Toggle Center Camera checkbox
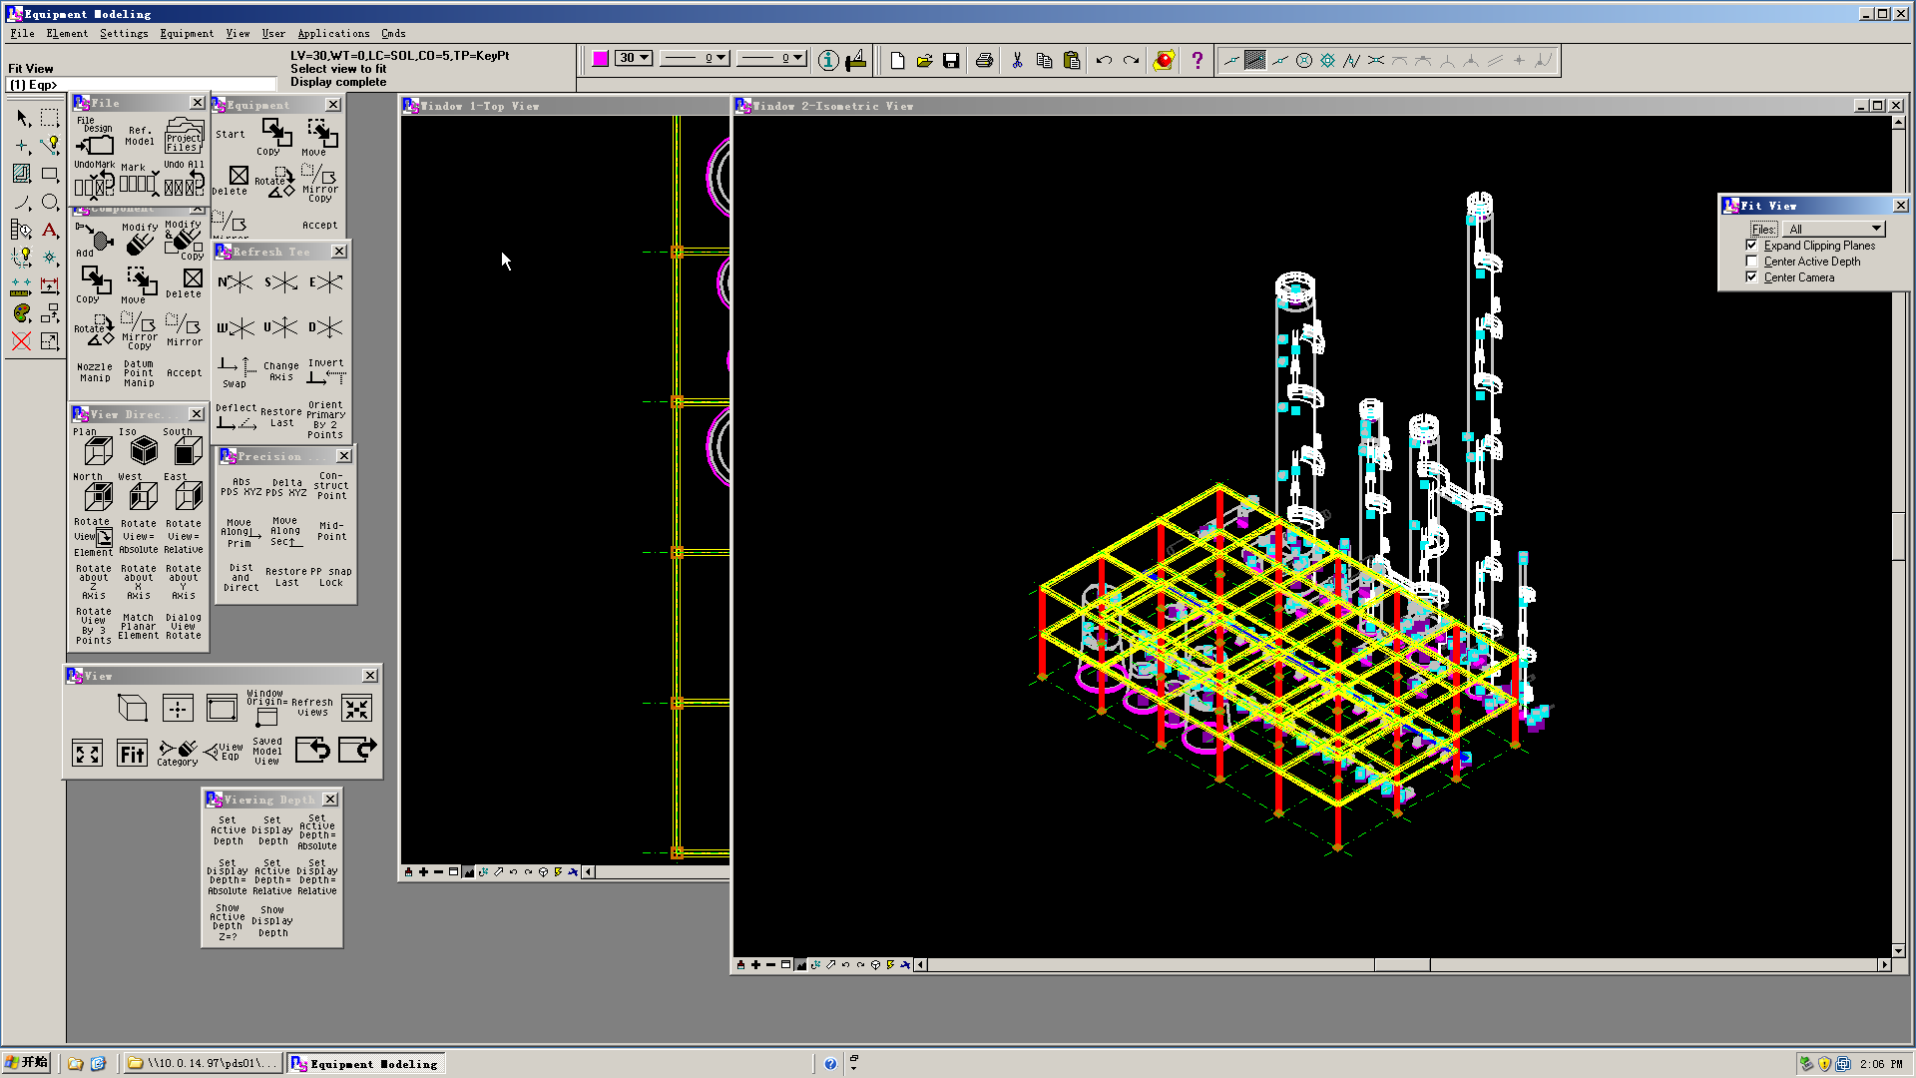 (x=1751, y=277)
